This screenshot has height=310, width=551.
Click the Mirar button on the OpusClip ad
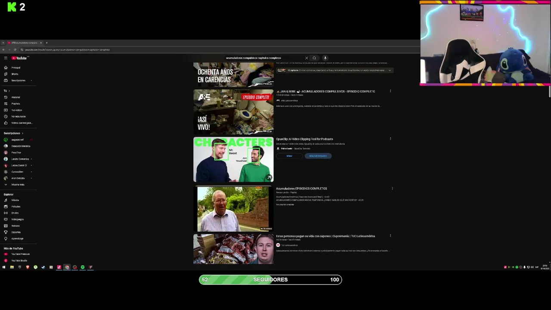(x=289, y=156)
